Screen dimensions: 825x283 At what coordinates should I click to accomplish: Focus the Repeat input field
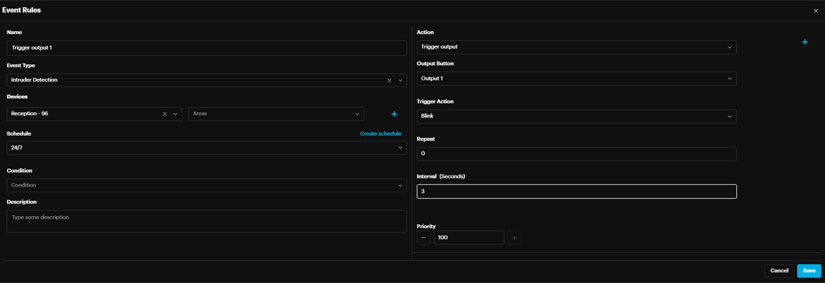[x=576, y=154]
